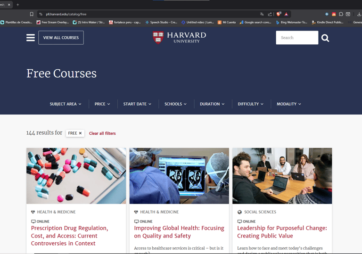Open the Google search console bookmark
362x254 pixels.
tap(255, 23)
